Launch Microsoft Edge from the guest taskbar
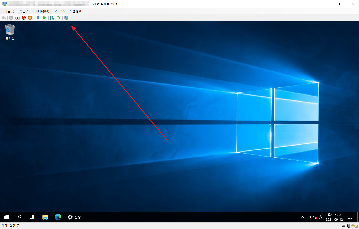Viewport: 359px width, 229px height. 58,217
